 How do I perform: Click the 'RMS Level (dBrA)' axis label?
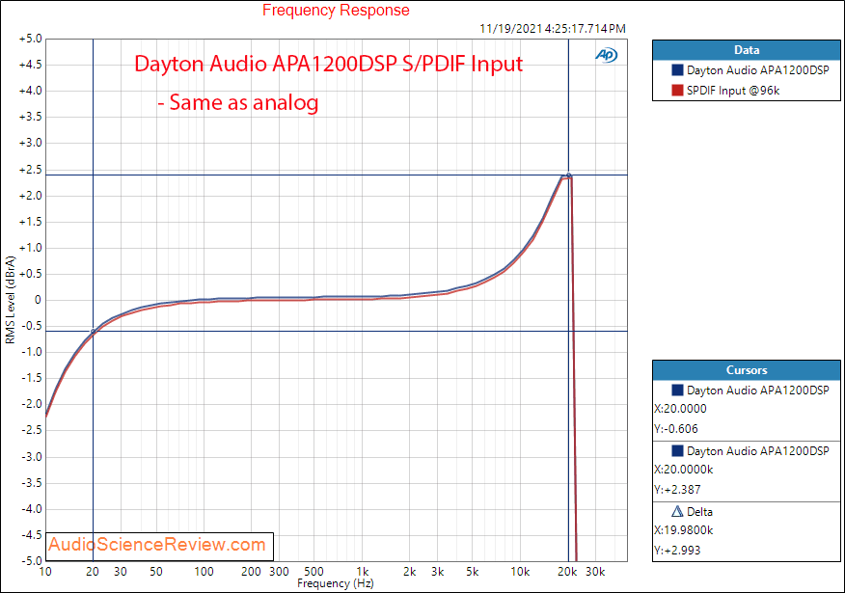click(11, 300)
